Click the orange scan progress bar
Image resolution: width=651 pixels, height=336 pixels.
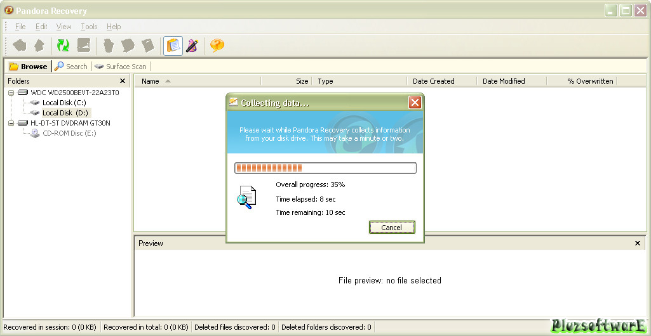pyautogui.click(x=325, y=168)
